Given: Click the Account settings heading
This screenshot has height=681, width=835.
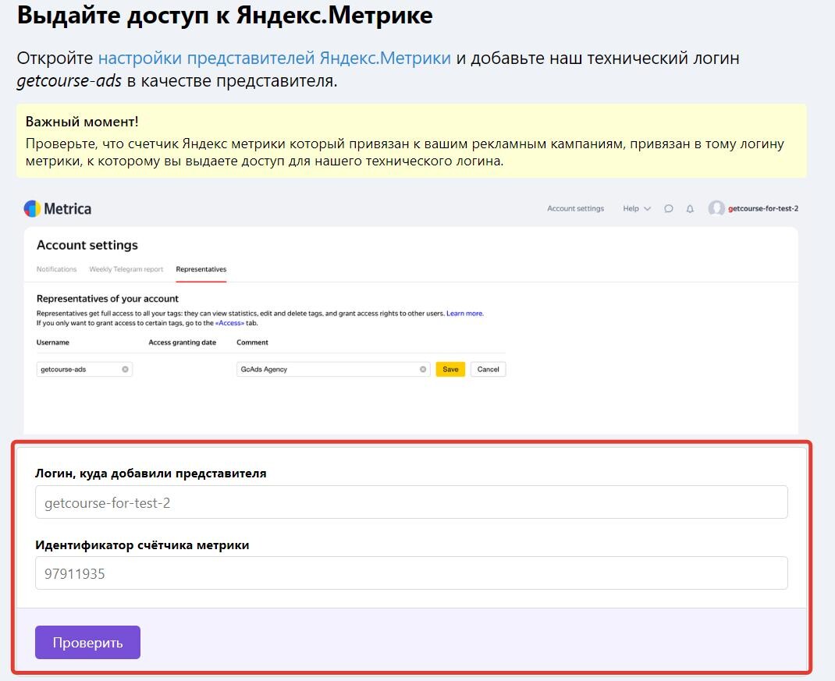Looking at the screenshot, I should tap(87, 245).
